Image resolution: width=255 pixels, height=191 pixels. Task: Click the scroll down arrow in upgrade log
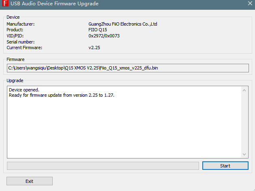coord(244,154)
